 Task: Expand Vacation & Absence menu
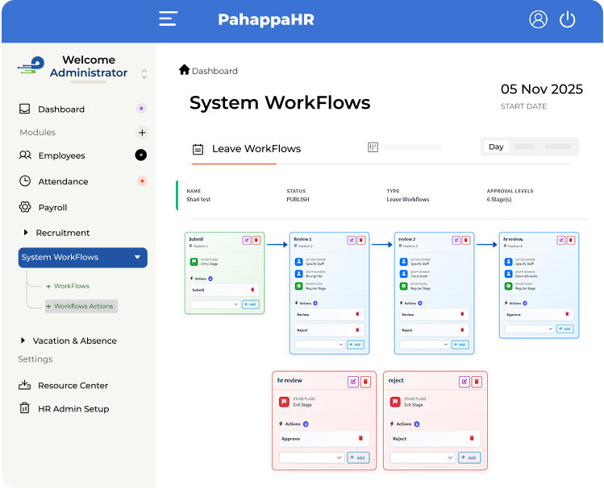[x=23, y=341]
